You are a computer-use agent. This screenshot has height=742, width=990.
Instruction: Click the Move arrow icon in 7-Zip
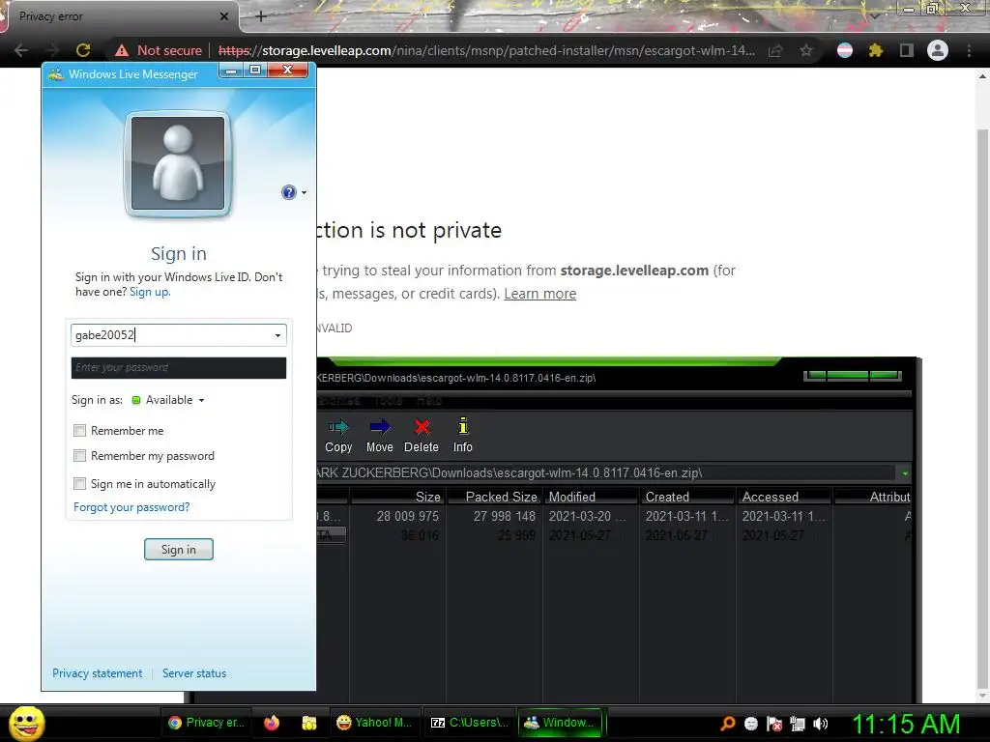coord(379,427)
